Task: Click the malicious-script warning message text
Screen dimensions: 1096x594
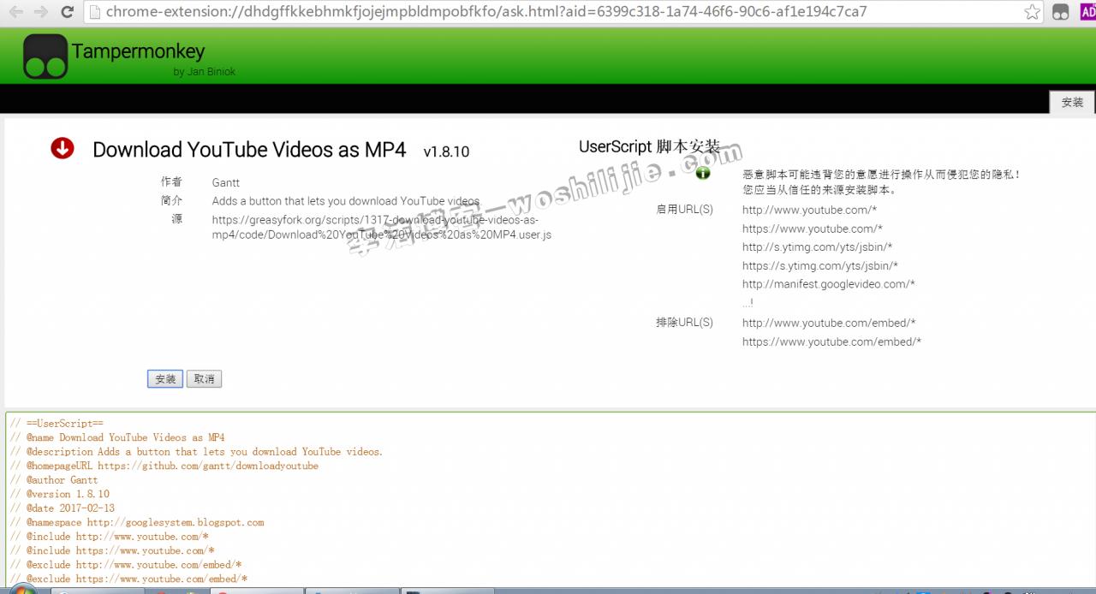Action: (x=881, y=181)
